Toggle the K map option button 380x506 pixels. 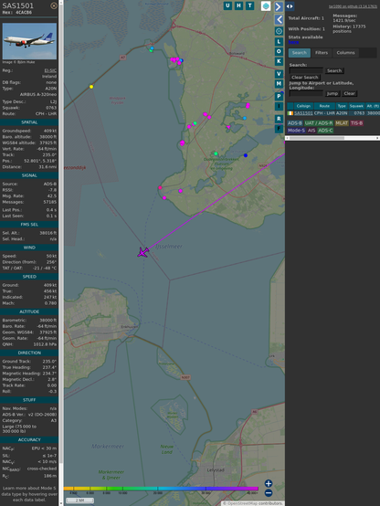coord(279,61)
